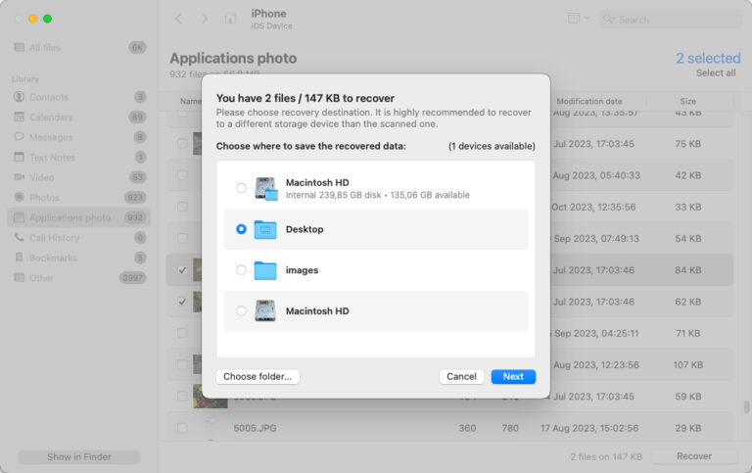Viewport: 752px width, 473px height.
Task: Uncheck the 62 KB file checkbox
Action: point(182,302)
